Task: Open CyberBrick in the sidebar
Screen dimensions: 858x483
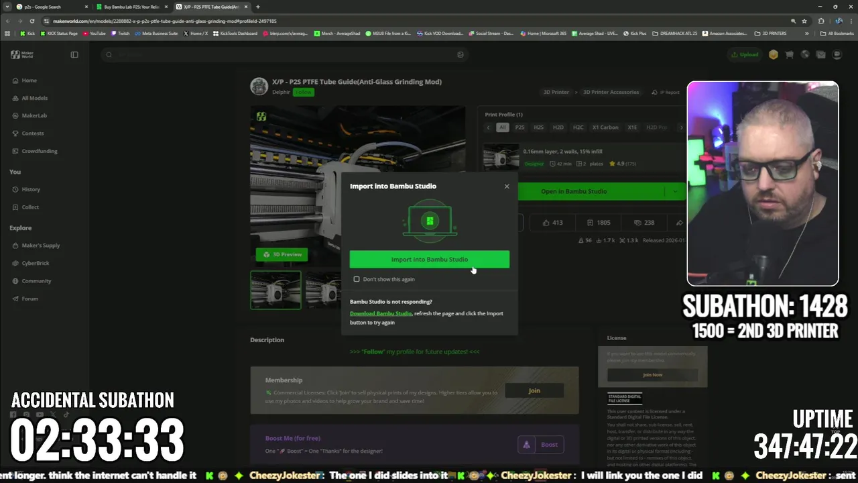Action: (30, 263)
